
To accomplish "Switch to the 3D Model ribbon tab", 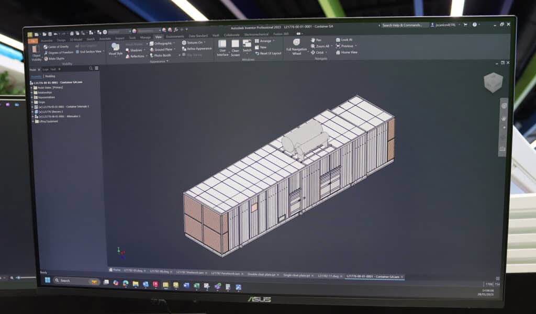I will 76,40.
